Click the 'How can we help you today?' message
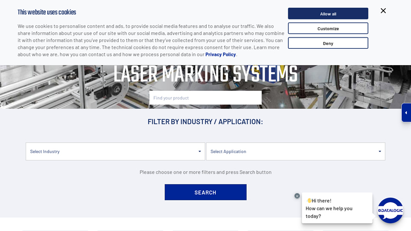This screenshot has width=411, height=231. pos(329,212)
